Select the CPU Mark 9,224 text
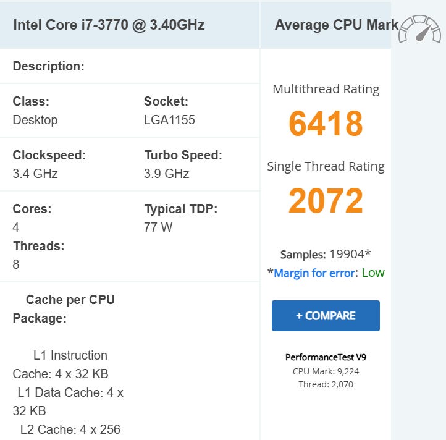The width and height of the screenshot is (446, 440). [326, 371]
